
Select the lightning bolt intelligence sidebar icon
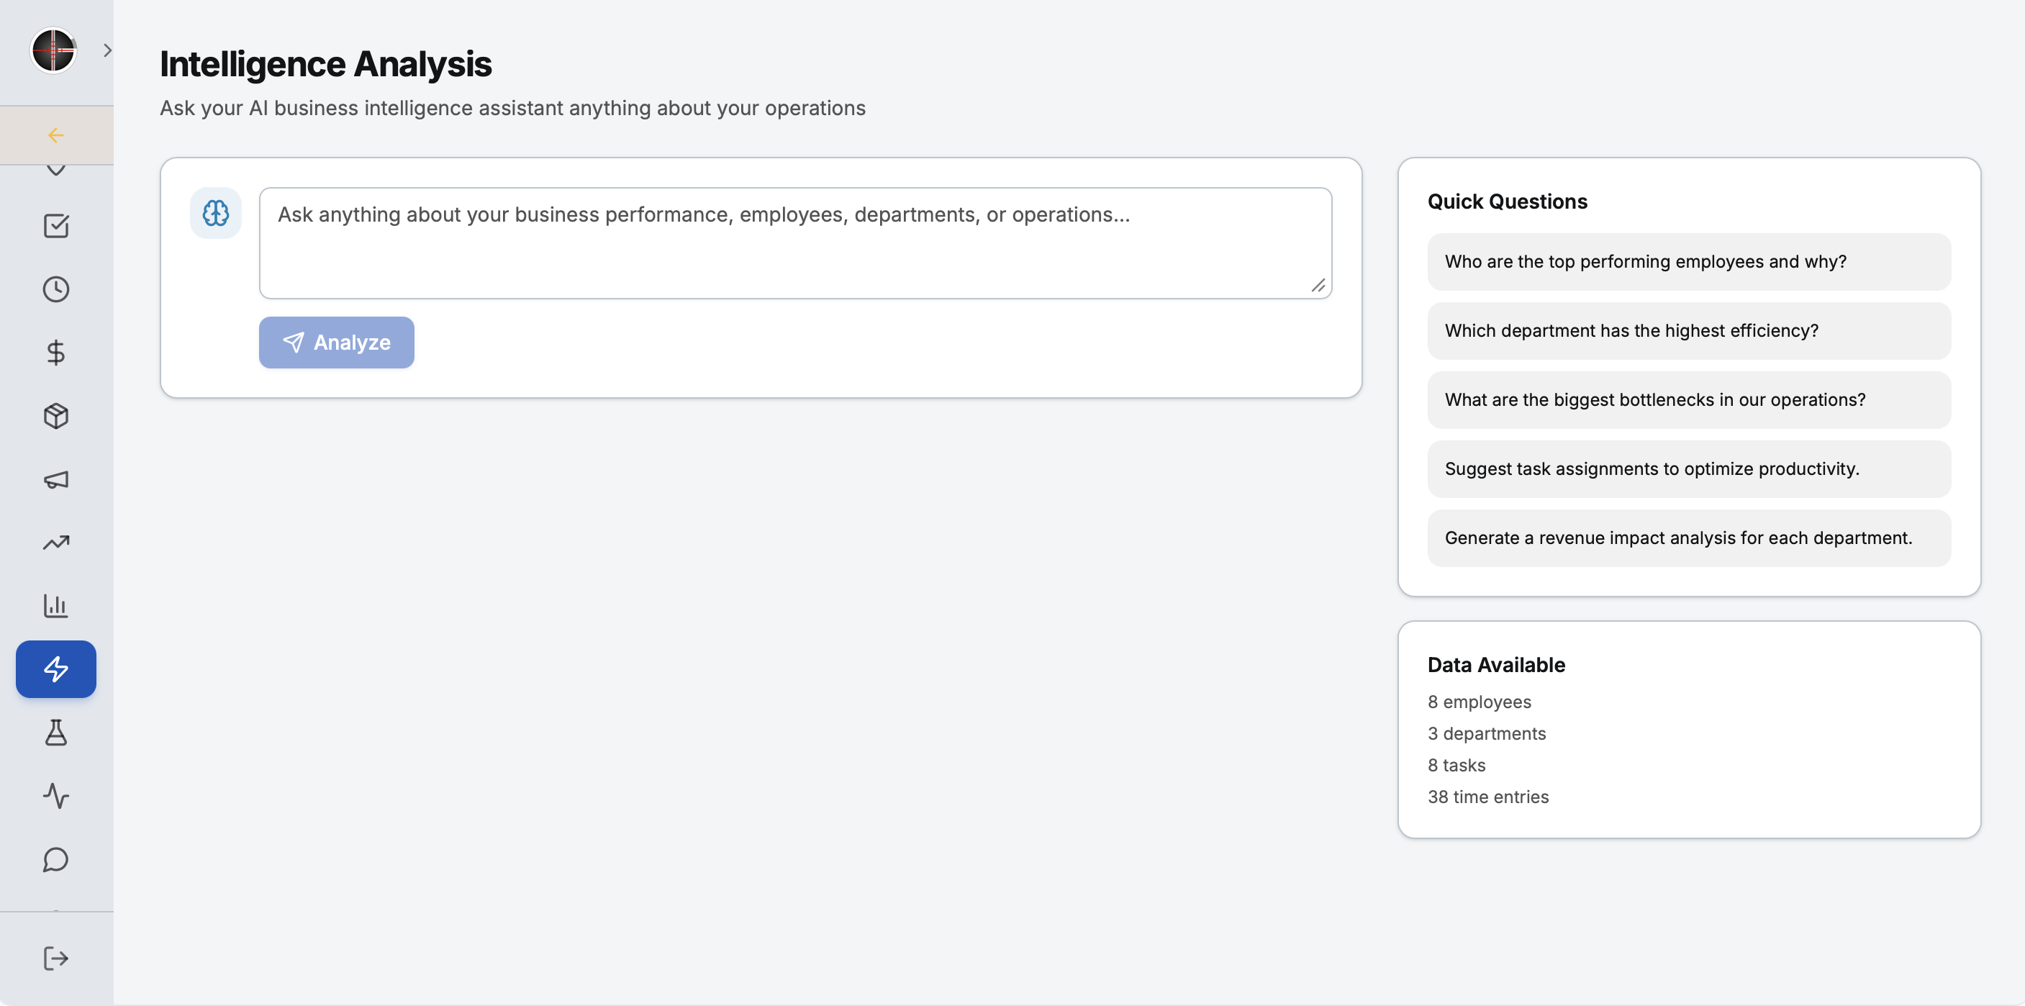(56, 669)
